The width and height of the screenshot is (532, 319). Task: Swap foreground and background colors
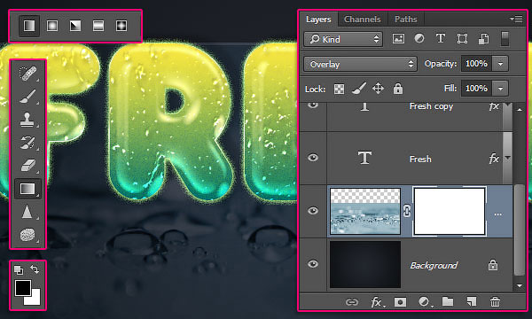click(x=35, y=269)
